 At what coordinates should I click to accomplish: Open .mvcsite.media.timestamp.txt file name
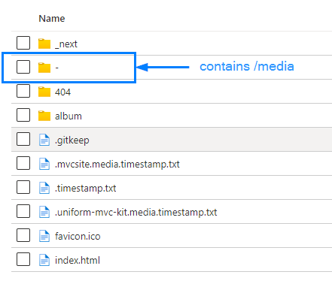click(x=117, y=165)
